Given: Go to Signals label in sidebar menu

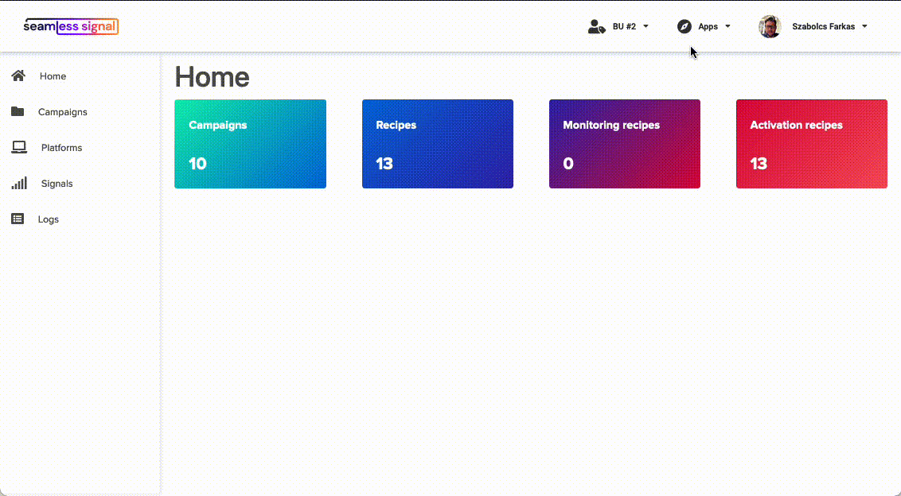Looking at the screenshot, I should pyautogui.click(x=57, y=184).
